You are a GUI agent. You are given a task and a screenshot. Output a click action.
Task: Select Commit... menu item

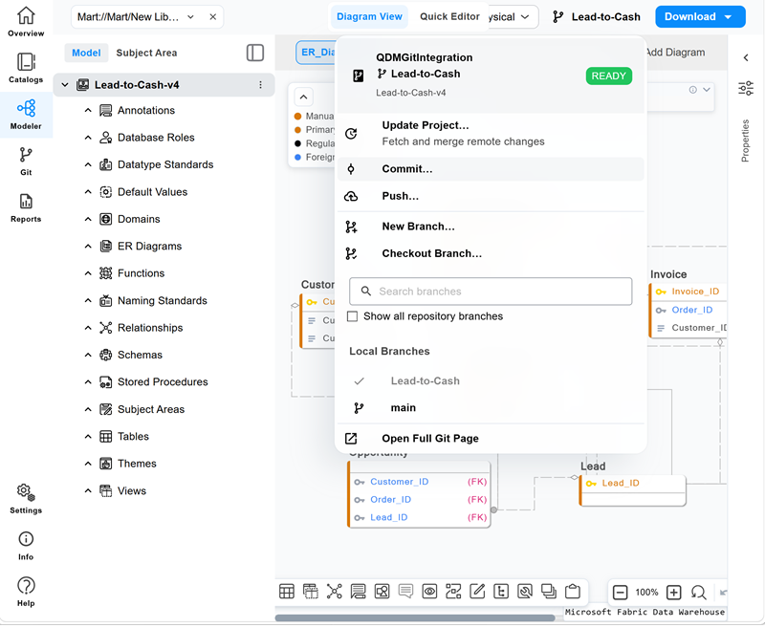[x=491, y=169]
